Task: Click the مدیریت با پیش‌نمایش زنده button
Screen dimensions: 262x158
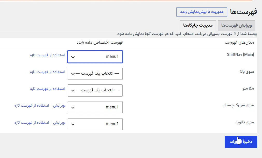Action: 202,12
